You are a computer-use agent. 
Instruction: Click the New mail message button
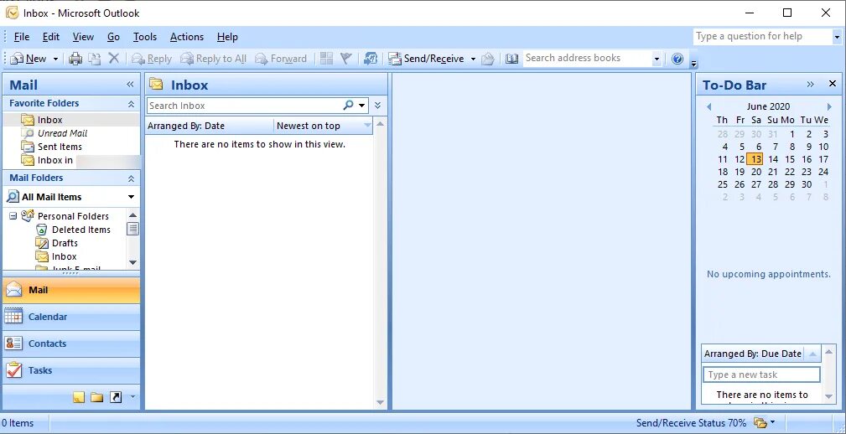29,59
